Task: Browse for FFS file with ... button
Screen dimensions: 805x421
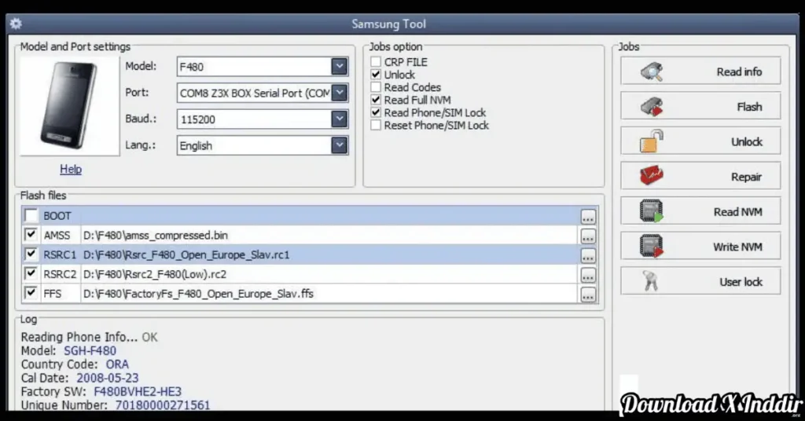Action: [x=588, y=295]
